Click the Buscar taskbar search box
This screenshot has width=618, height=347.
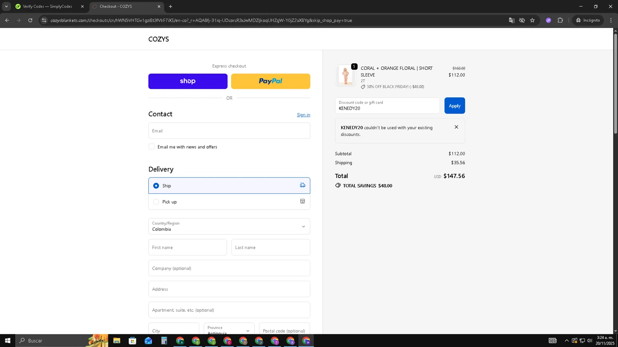pyautogui.click(x=62, y=340)
